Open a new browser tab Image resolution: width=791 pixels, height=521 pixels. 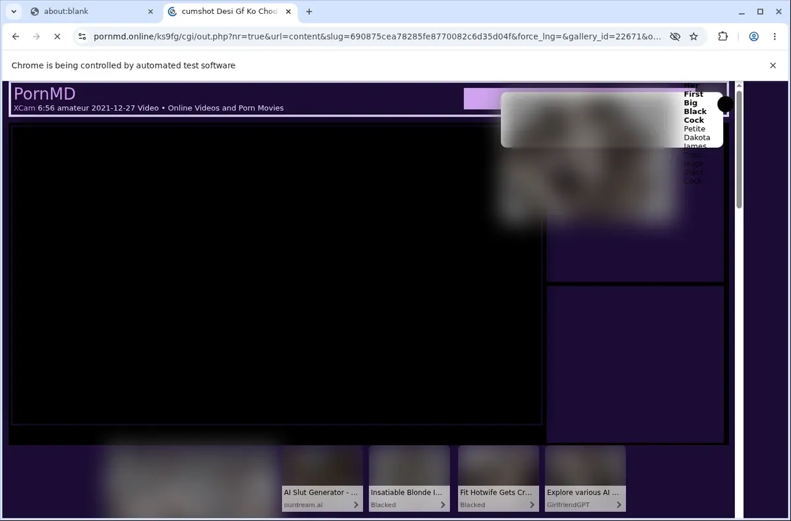tap(309, 11)
